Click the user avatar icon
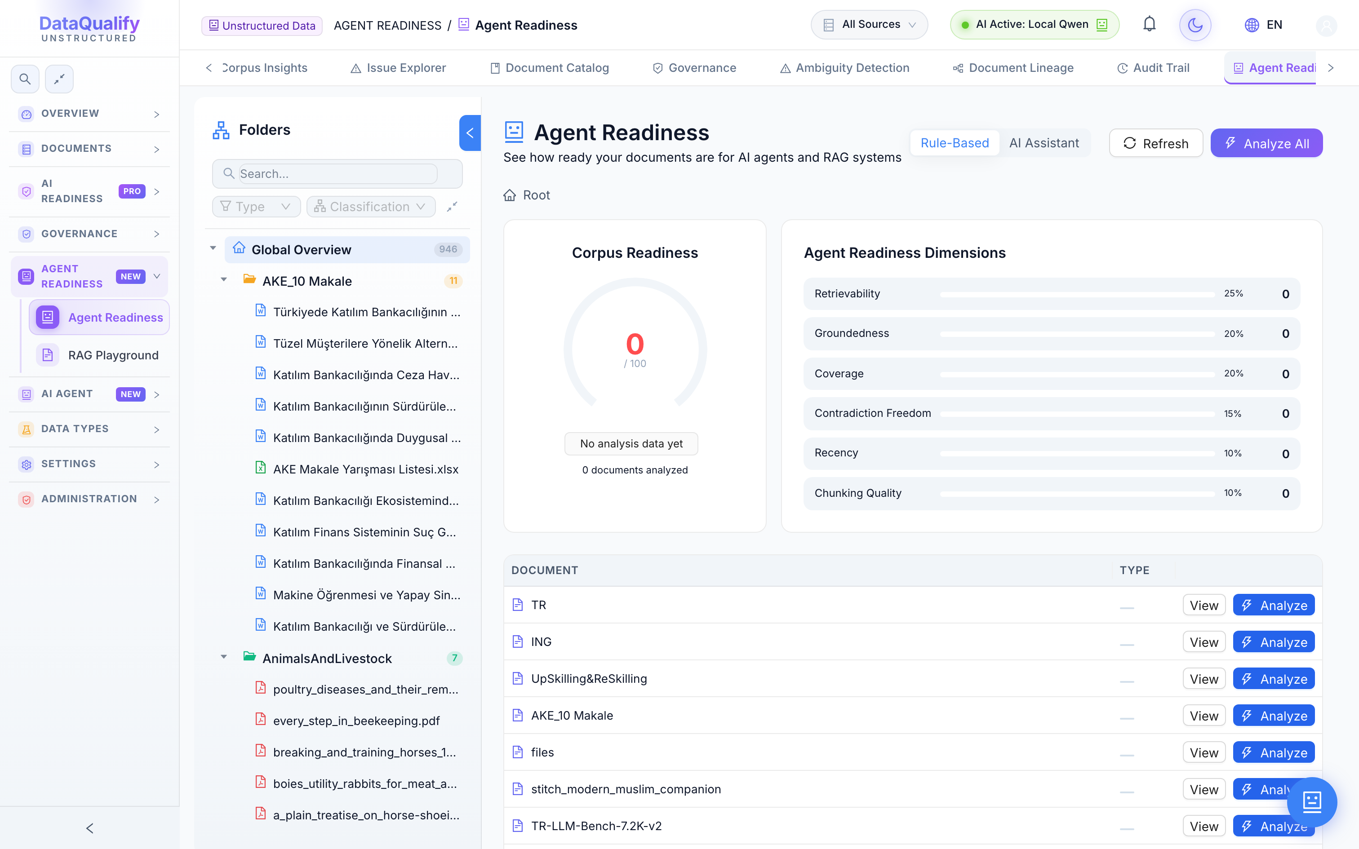1359x849 pixels. (1326, 25)
